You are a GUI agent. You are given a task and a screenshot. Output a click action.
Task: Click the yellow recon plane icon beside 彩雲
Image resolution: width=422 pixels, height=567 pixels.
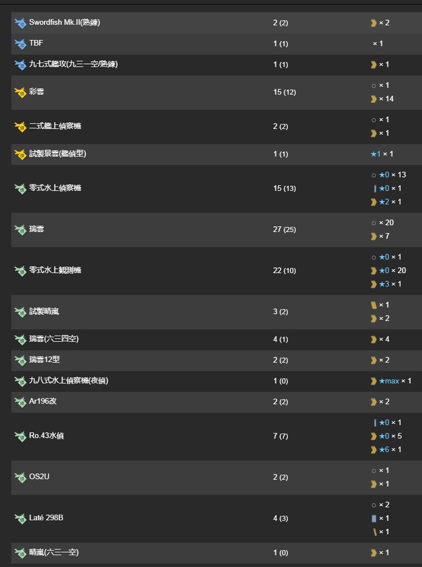coord(20,92)
